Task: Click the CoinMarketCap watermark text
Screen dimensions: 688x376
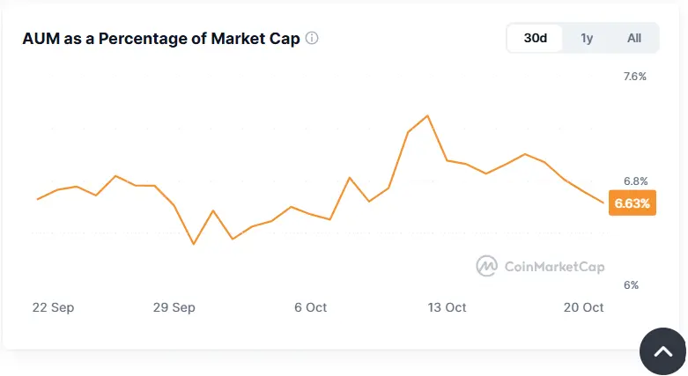Action: click(554, 266)
